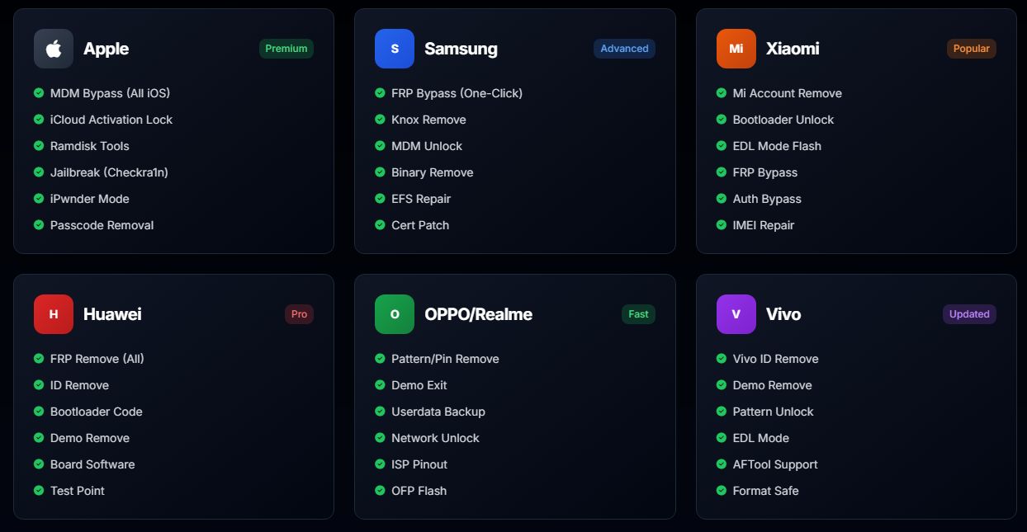Click the Advanced badge on Samsung card
The height and width of the screenshot is (532, 1027).
tap(624, 49)
